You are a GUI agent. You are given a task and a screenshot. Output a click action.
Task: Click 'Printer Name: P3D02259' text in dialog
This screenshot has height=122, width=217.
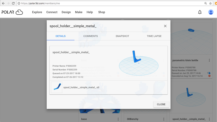(x=64, y=66)
